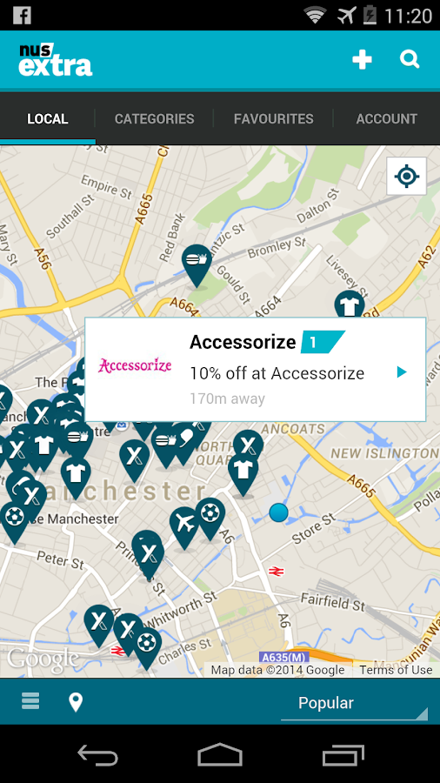Open the Terms of Use link

click(x=396, y=670)
